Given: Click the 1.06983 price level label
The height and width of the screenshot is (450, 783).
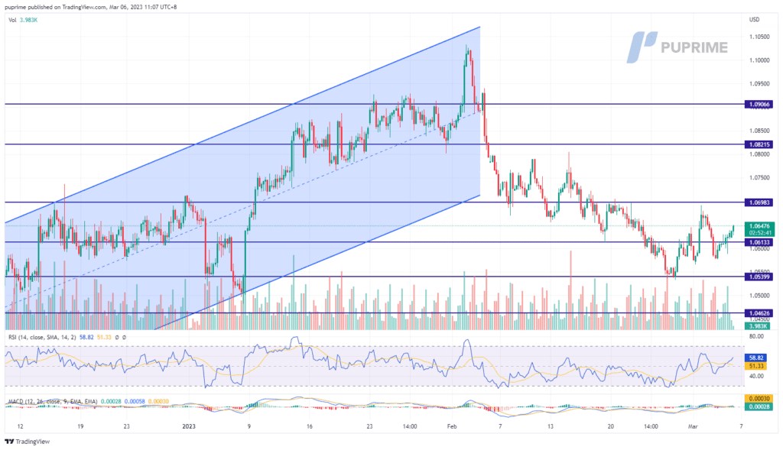Looking at the screenshot, I should [759, 202].
